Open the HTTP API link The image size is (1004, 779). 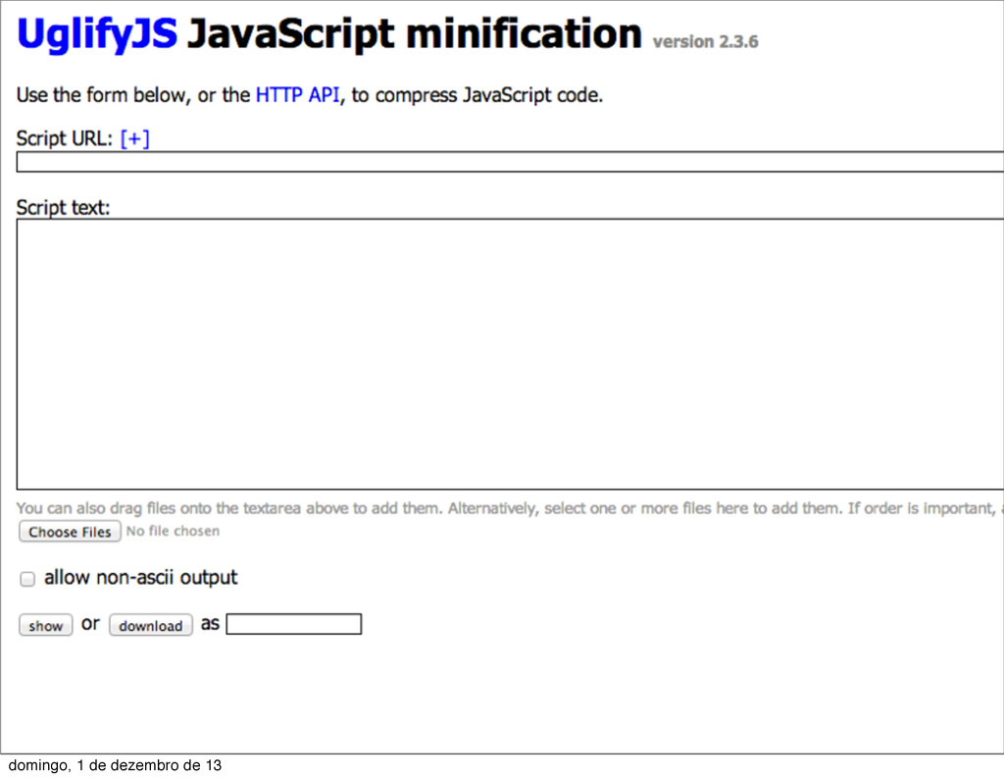click(x=298, y=95)
